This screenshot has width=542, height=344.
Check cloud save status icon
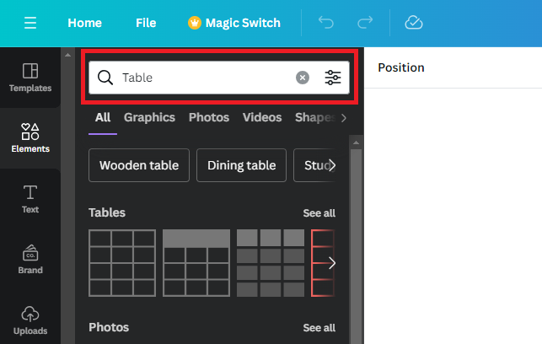point(414,23)
